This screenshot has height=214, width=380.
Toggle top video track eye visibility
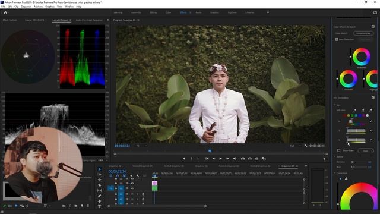132,178
